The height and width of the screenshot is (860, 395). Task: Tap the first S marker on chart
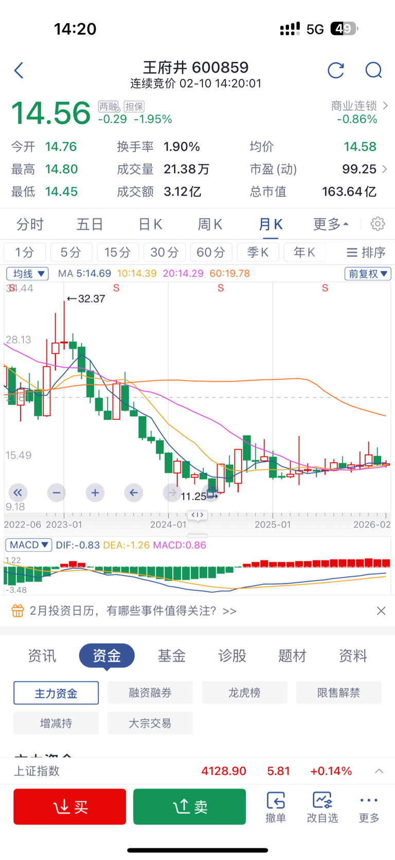pos(11,288)
